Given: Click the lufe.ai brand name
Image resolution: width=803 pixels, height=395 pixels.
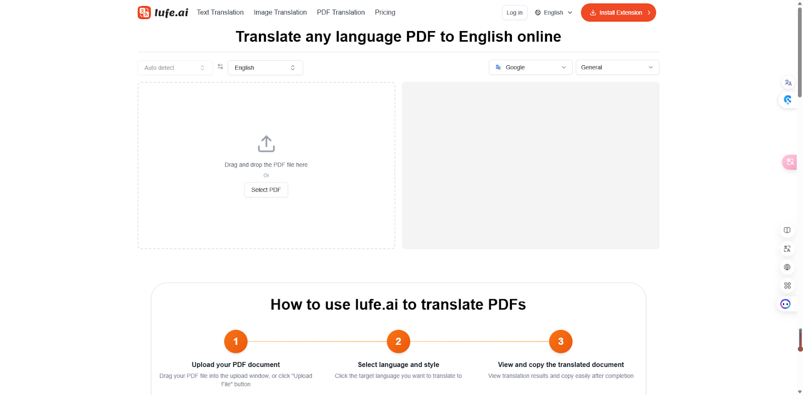Looking at the screenshot, I should coord(171,13).
